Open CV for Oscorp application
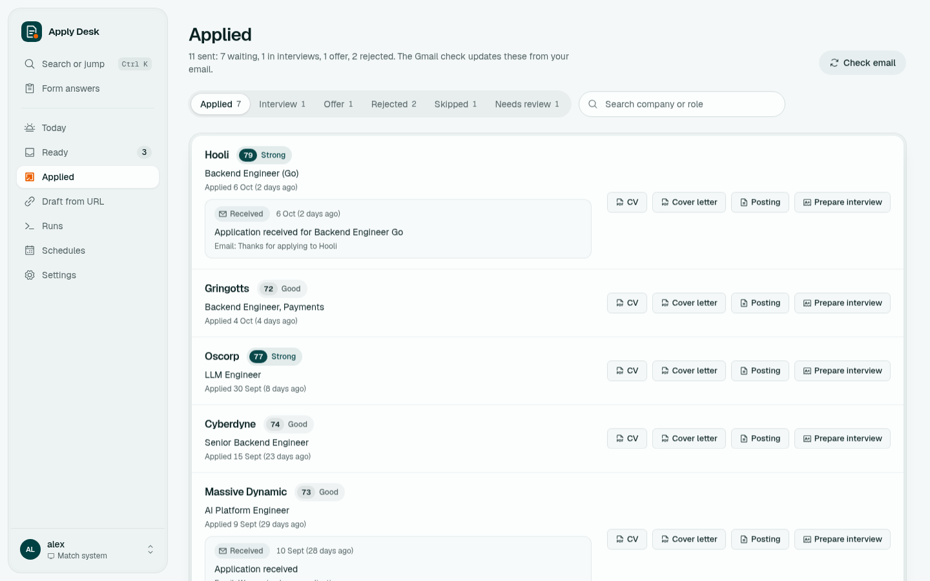Viewport: 930px width, 581px height. coord(627,371)
